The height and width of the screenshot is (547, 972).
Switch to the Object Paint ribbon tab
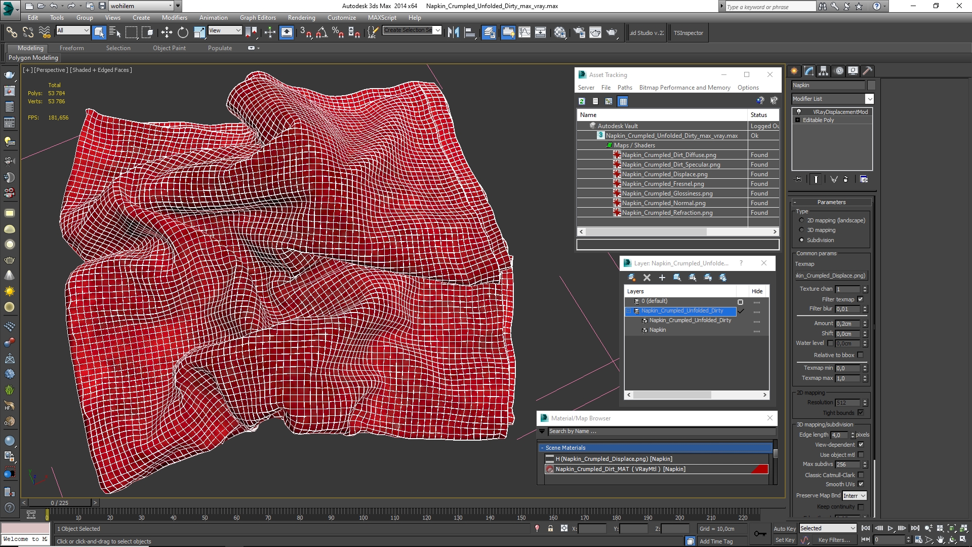(x=169, y=48)
